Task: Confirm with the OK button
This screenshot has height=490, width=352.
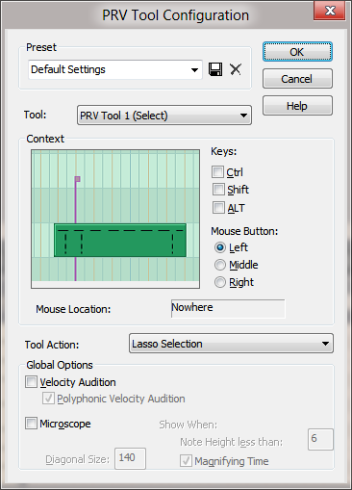Action: pos(297,52)
